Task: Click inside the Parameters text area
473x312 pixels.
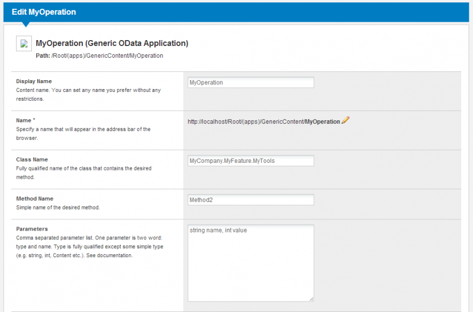Action: [251, 263]
